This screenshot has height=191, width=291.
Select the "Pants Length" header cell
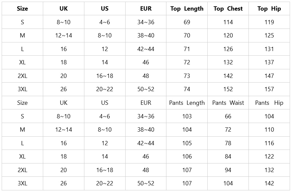[x=187, y=103]
